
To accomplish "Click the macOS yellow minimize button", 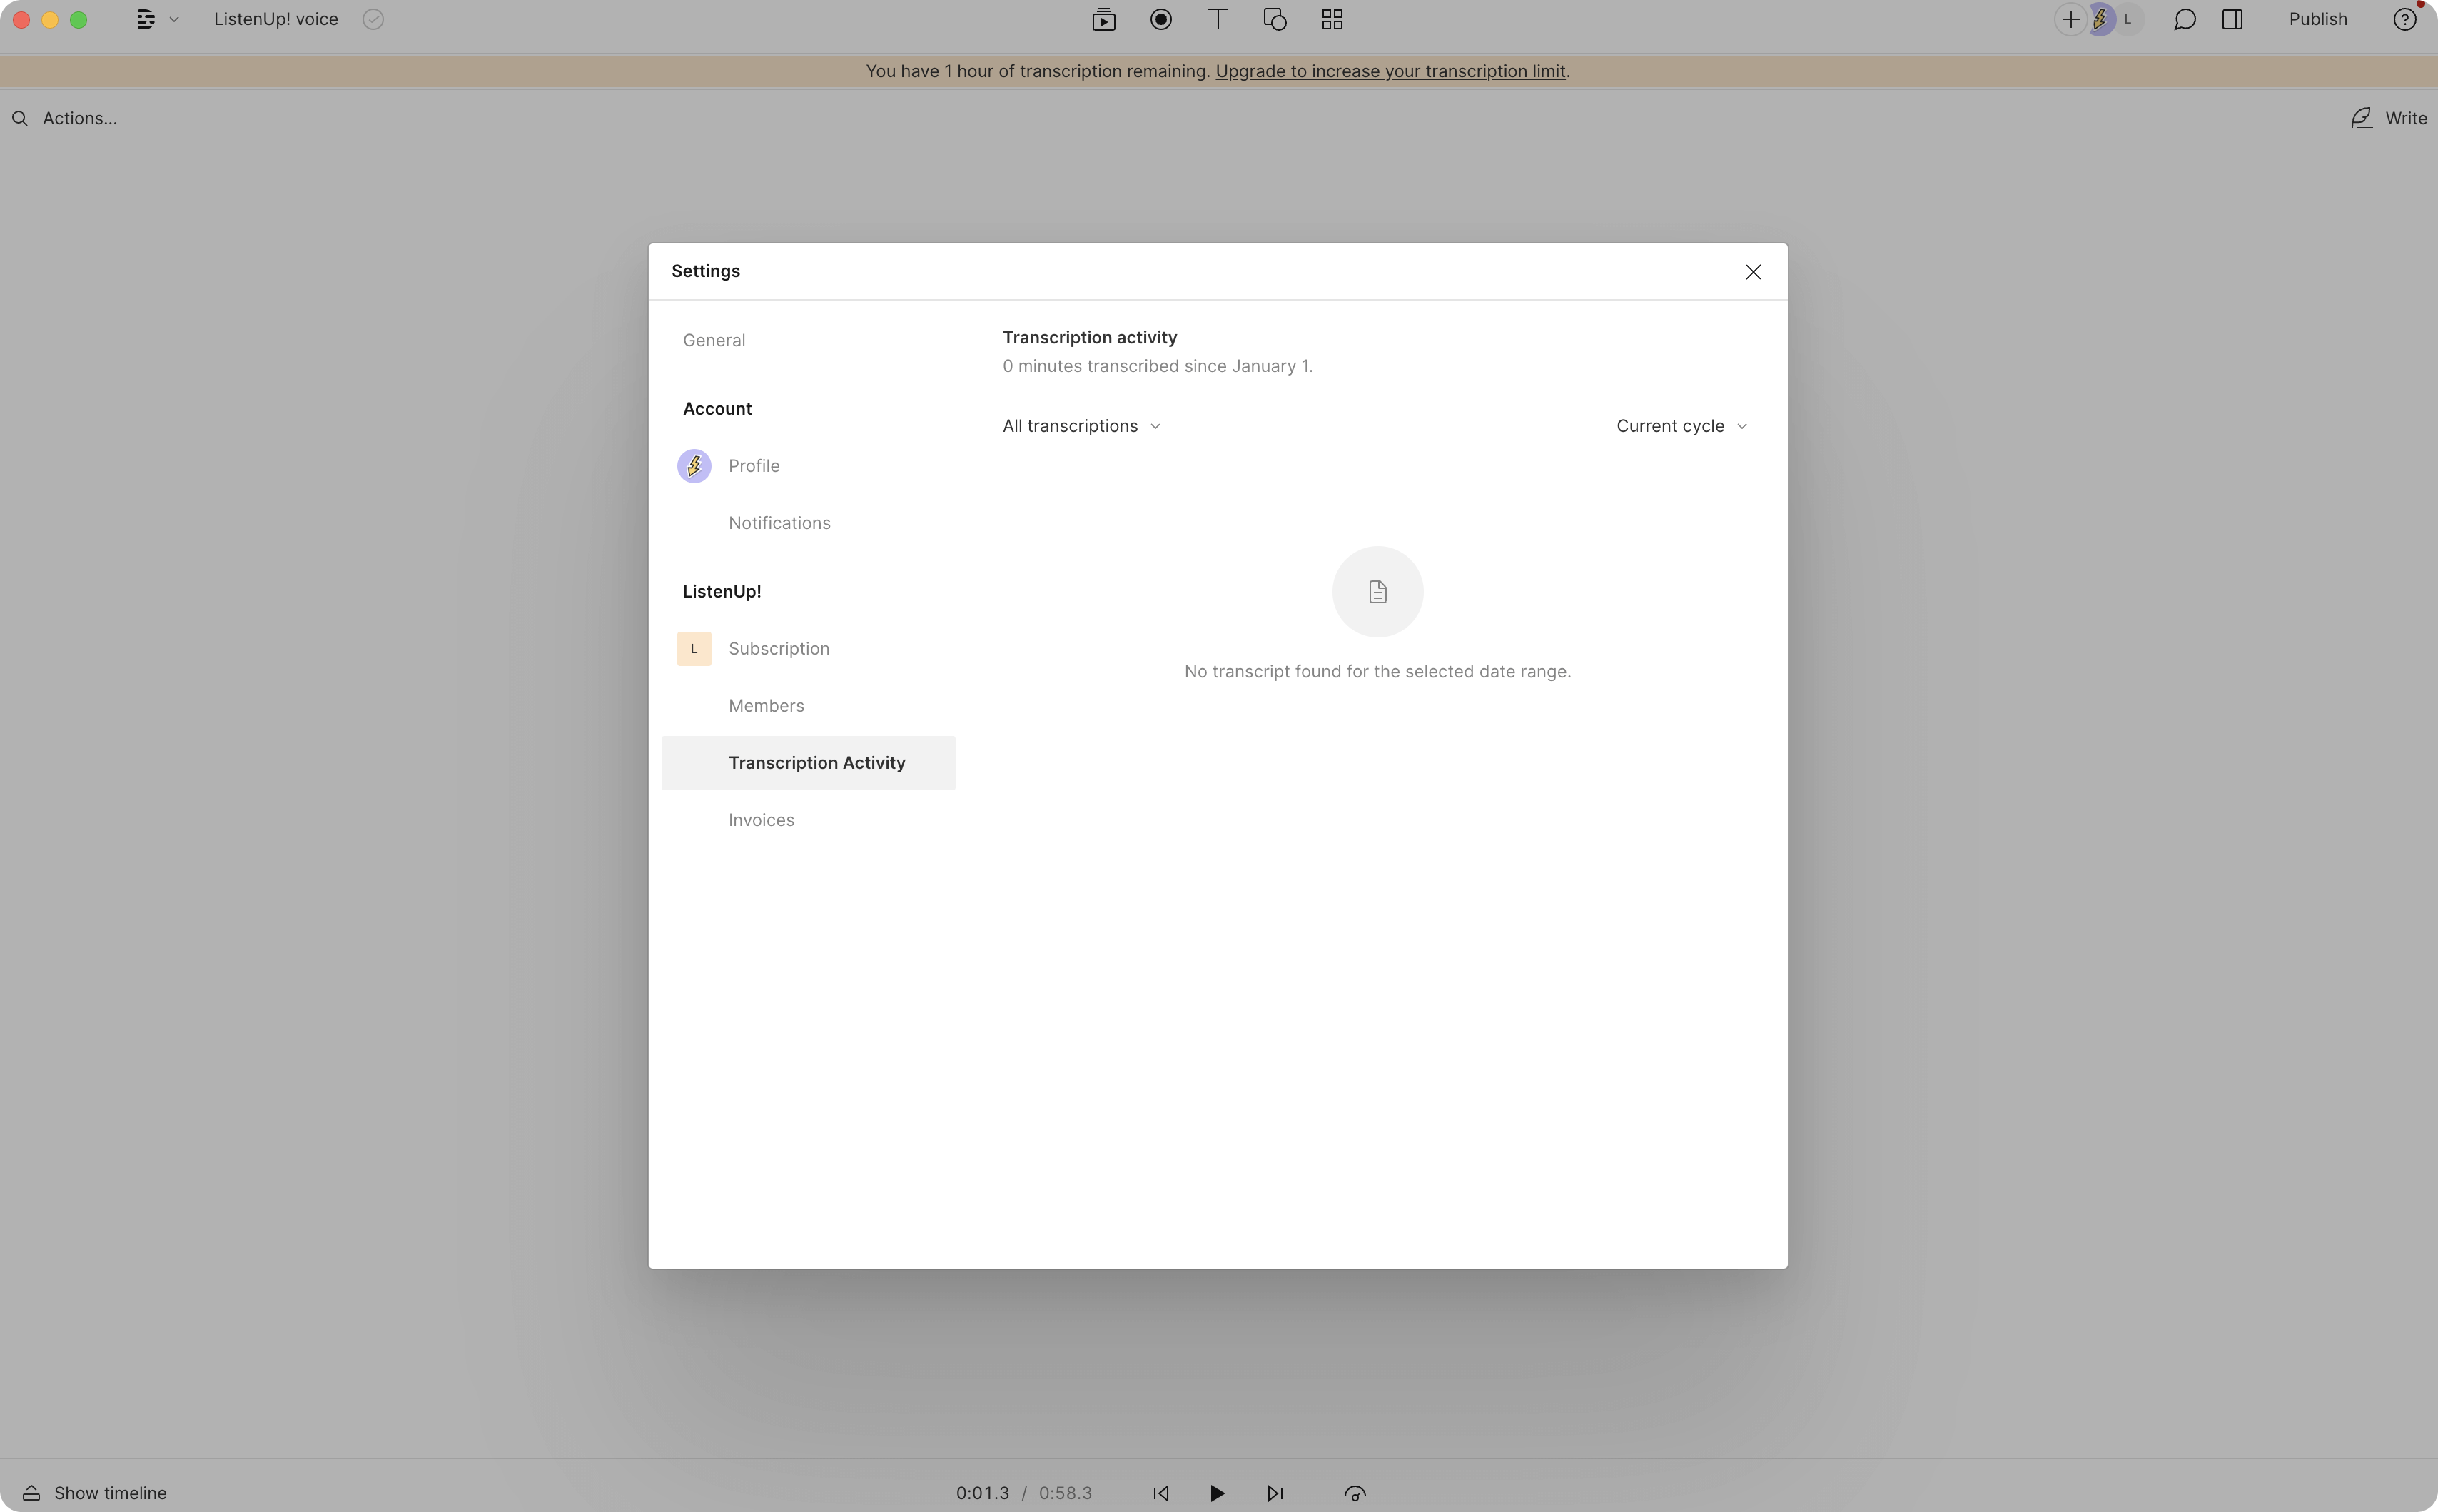I will tap(50, 19).
